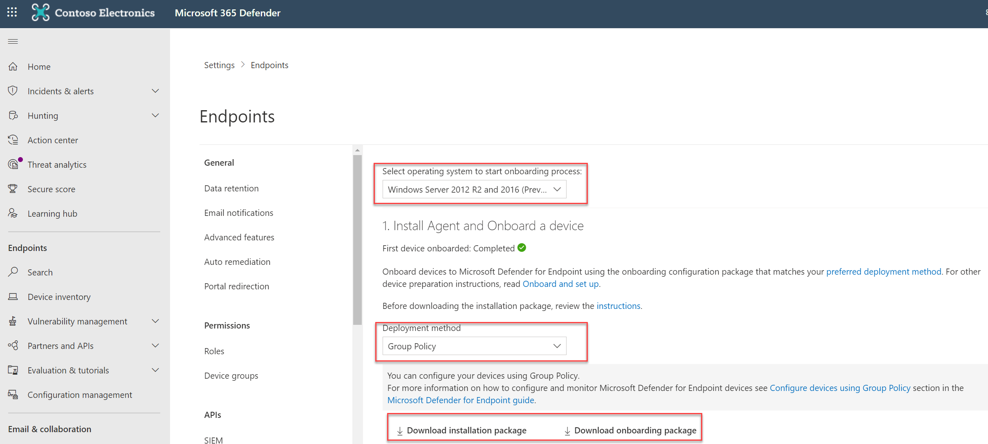
Task: Open Configure devices using Group Policy link
Action: point(840,388)
